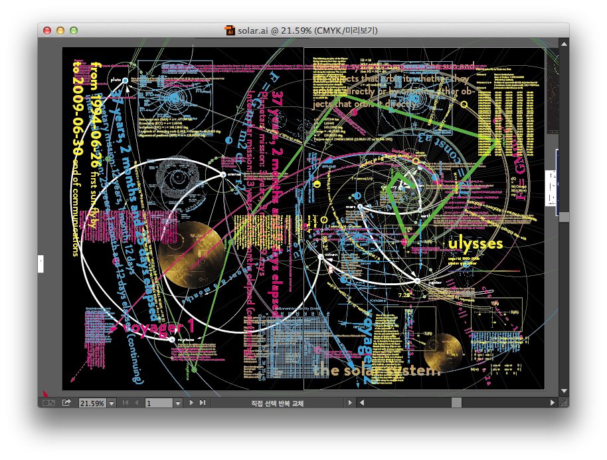Image resolution: width=607 pixels, height=460 pixels.
Task: Click the solar.ai window title text
Action: click(x=307, y=31)
